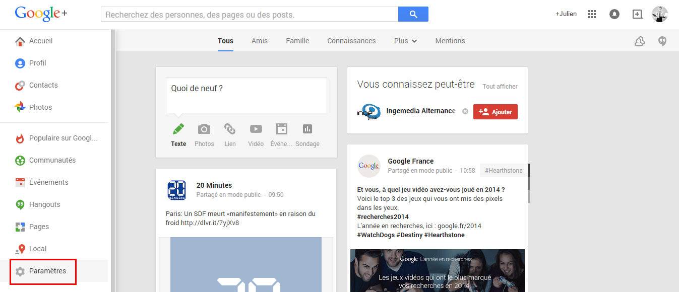
Task: Choose the Événement post option
Action: pyautogui.click(x=281, y=135)
